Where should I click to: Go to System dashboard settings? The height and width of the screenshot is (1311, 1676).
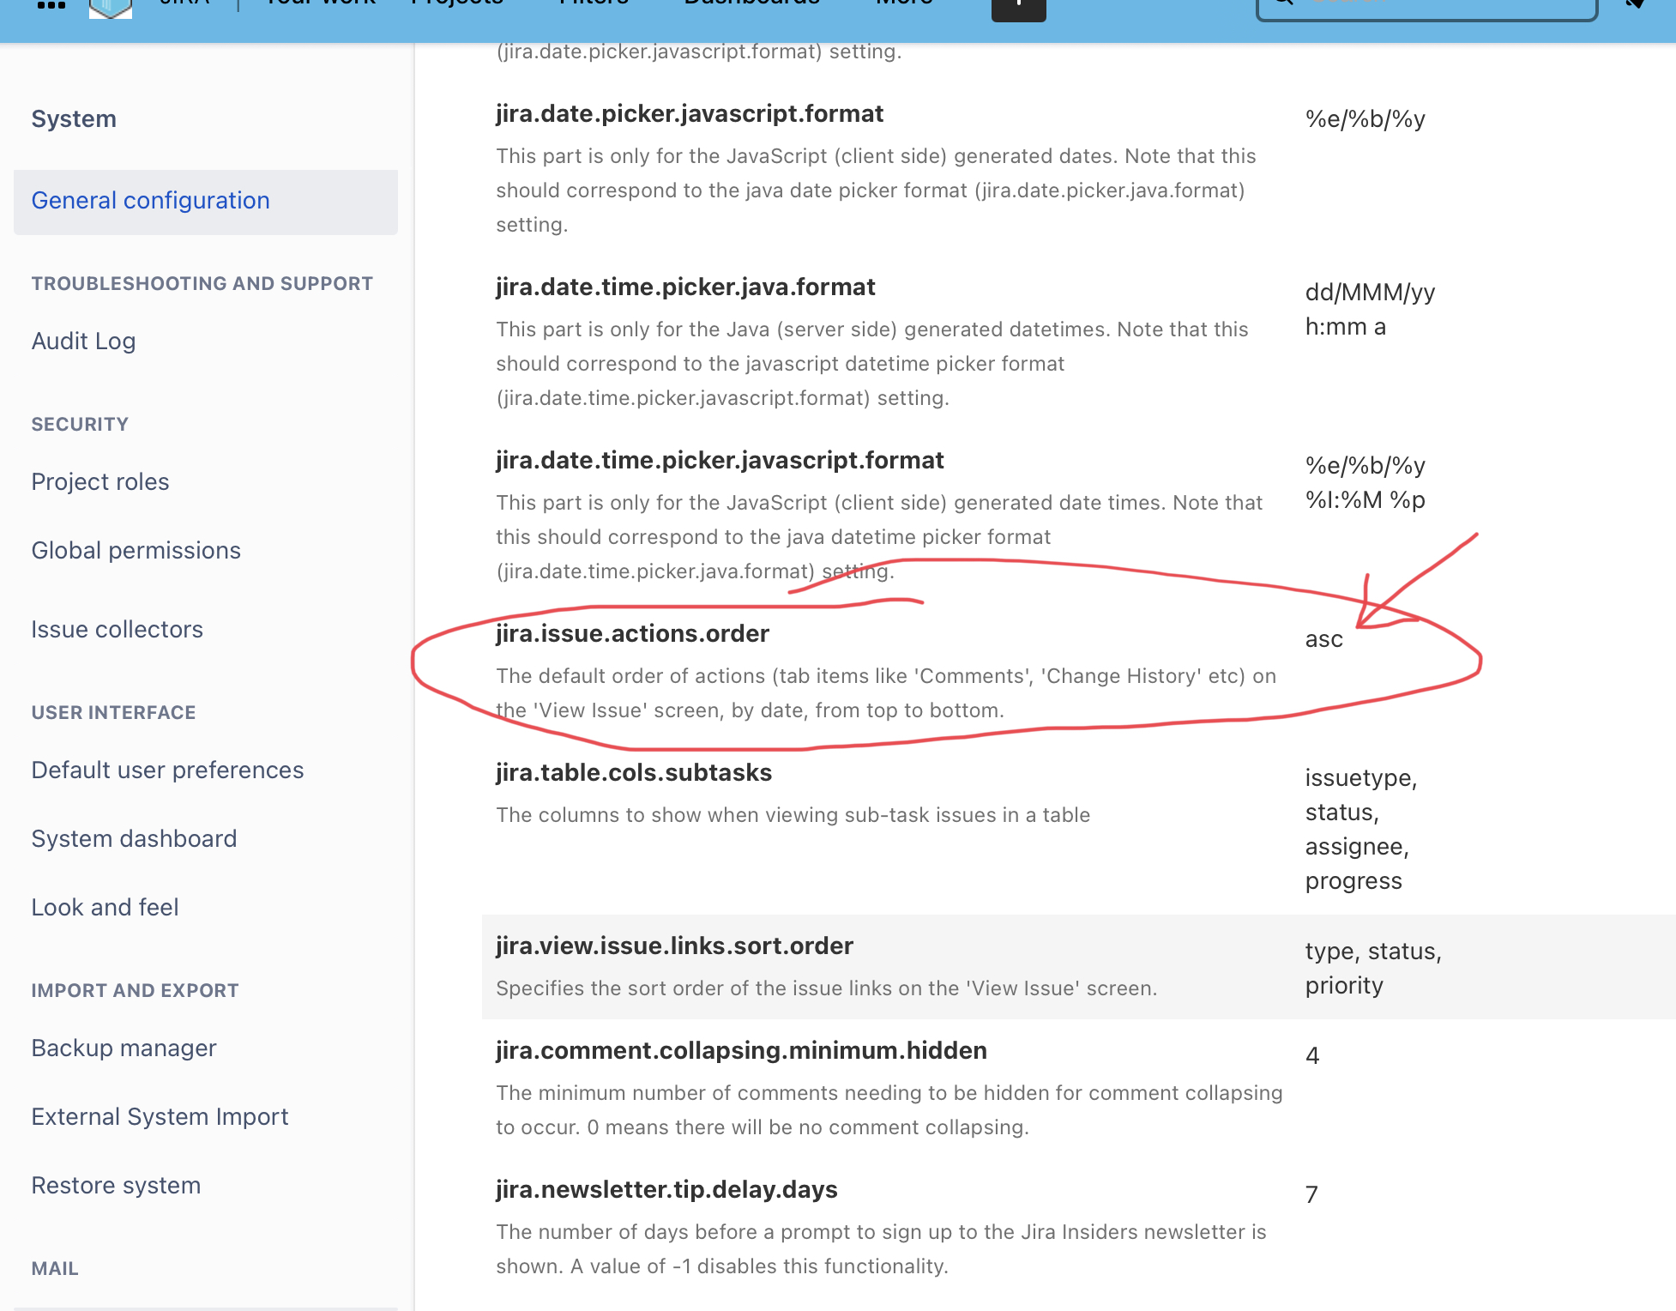point(134,839)
